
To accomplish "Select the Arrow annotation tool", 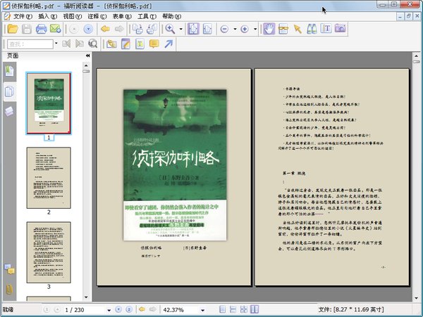I will [x=169, y=44].
